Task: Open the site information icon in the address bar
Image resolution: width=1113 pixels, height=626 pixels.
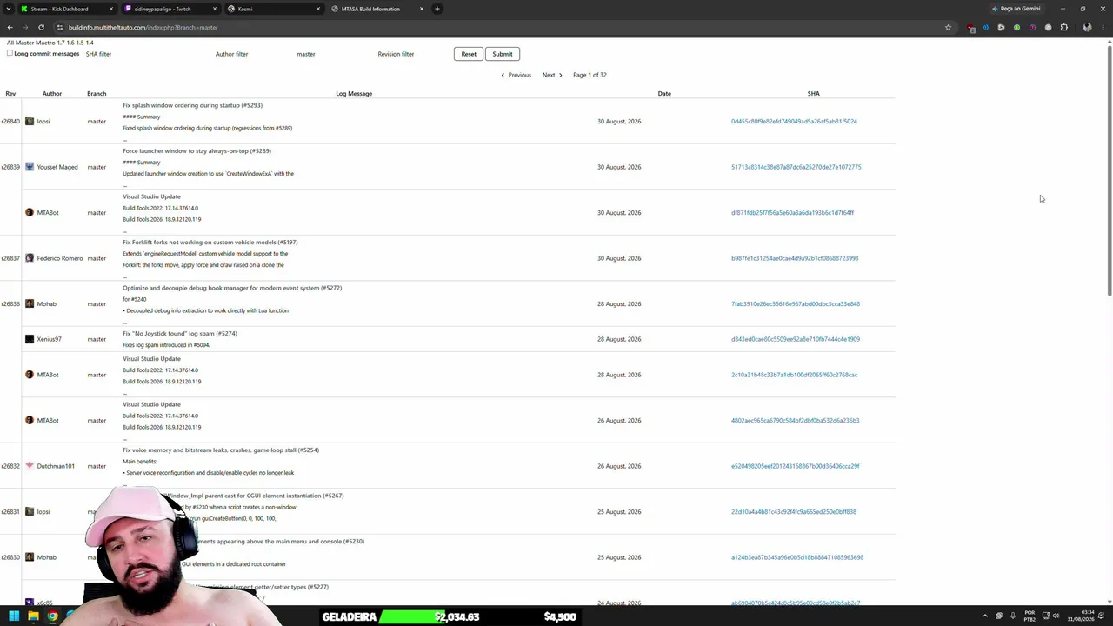Action: [59, 27]
